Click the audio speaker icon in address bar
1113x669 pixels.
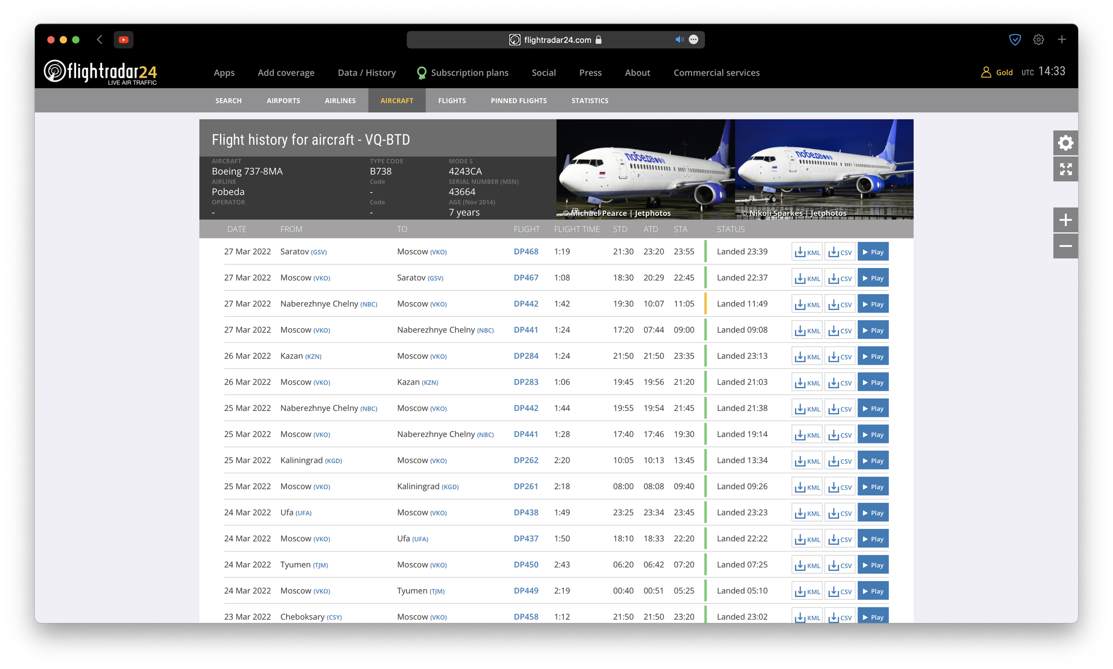click(679, 40)
